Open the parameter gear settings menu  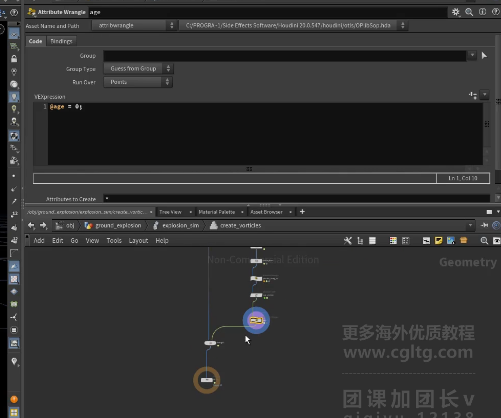pyautogui.click(x=456, y=12)
